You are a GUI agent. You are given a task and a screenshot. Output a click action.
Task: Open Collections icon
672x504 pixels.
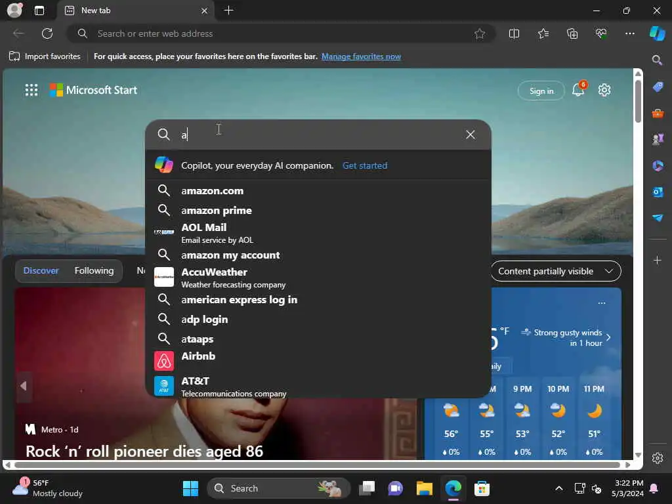(572, 33)
